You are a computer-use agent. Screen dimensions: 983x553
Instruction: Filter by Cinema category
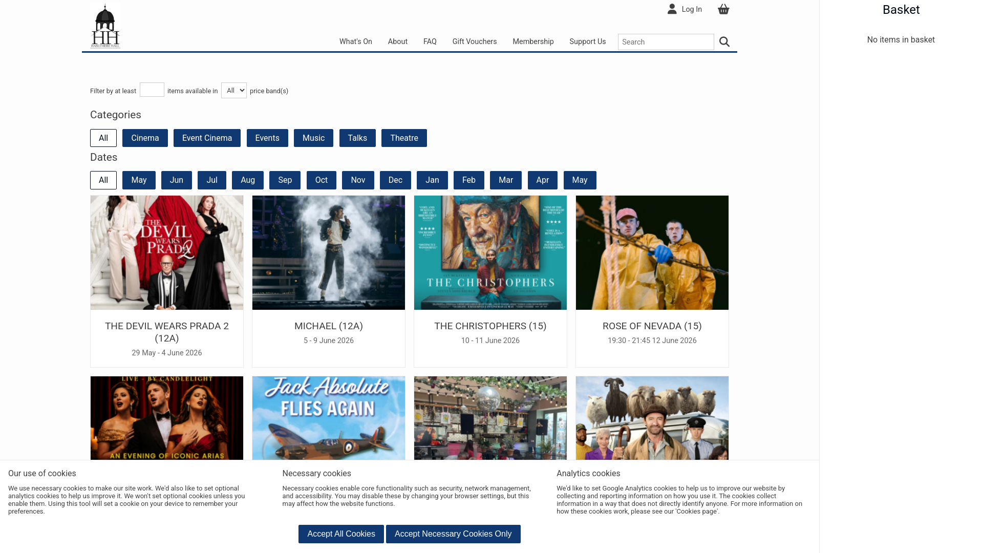click(x=145, y=138)
